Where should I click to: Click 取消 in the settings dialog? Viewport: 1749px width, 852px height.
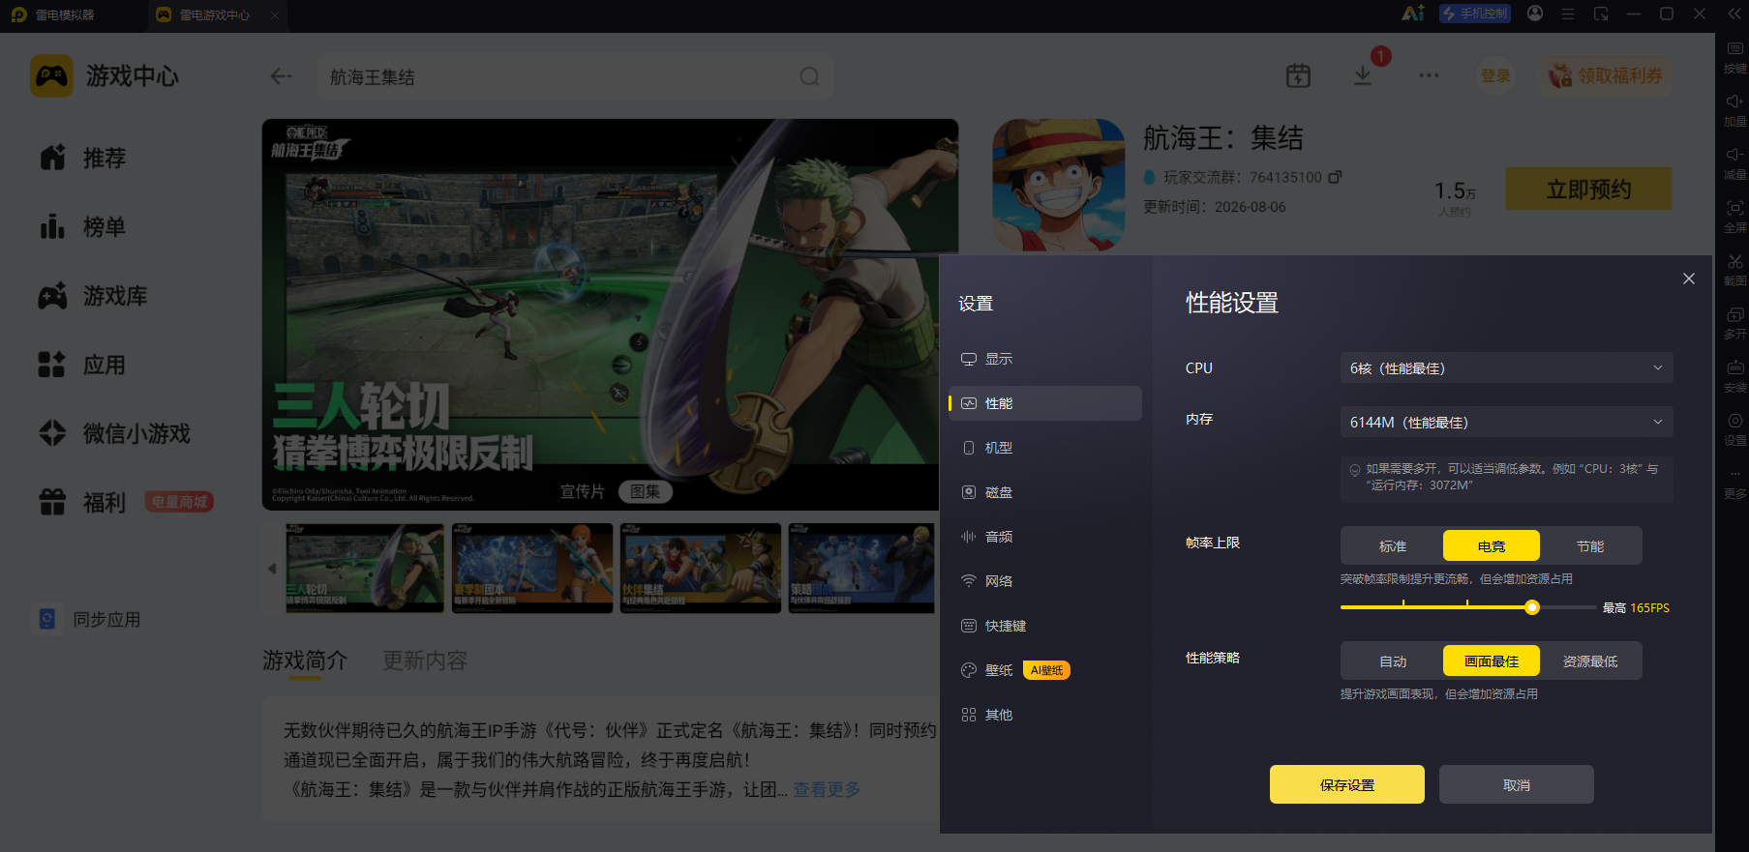coord(1517,784)
